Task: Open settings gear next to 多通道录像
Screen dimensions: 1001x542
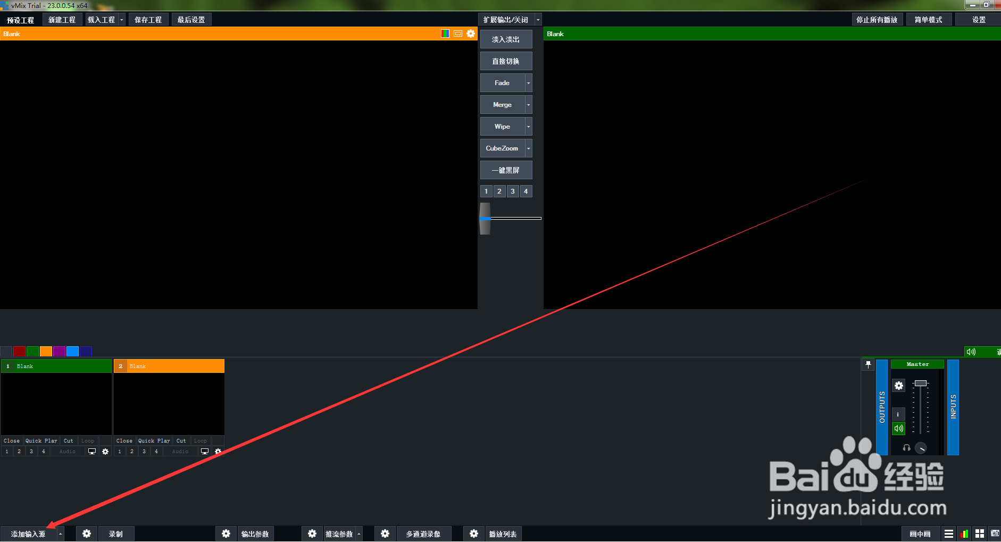Action: (385, 533)
